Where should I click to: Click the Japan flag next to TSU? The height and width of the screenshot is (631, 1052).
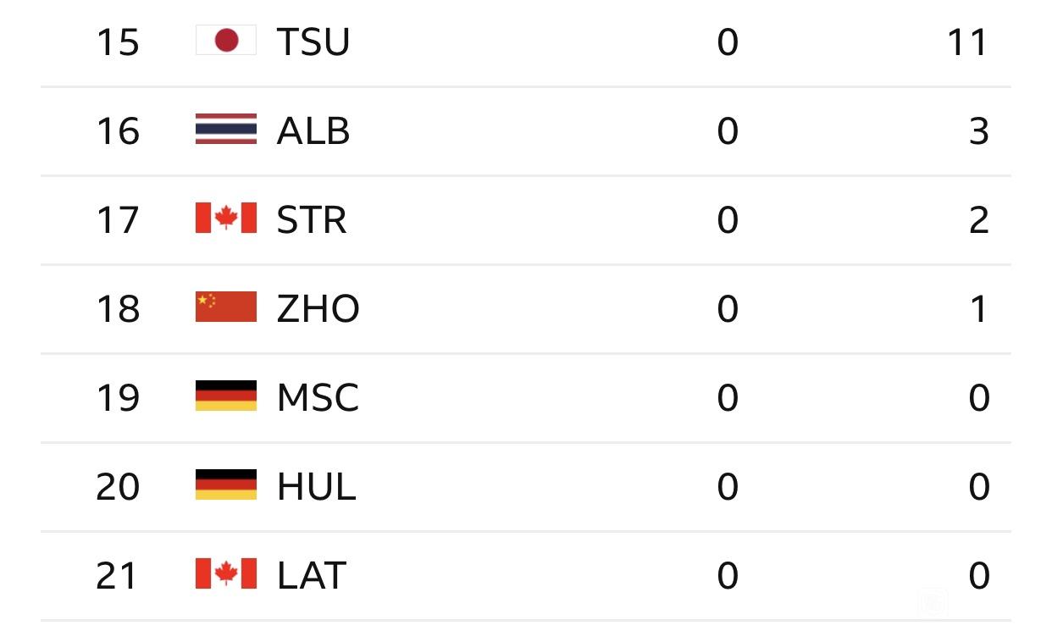tap(226, 40)
